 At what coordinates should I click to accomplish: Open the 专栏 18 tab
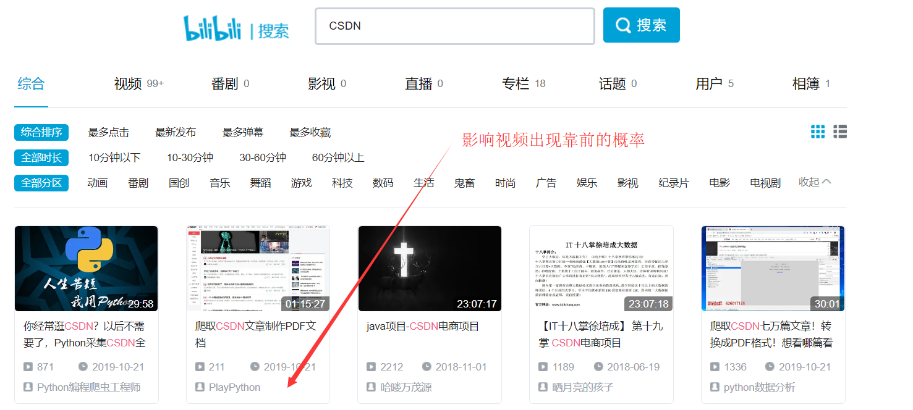(x=524, y=83)
